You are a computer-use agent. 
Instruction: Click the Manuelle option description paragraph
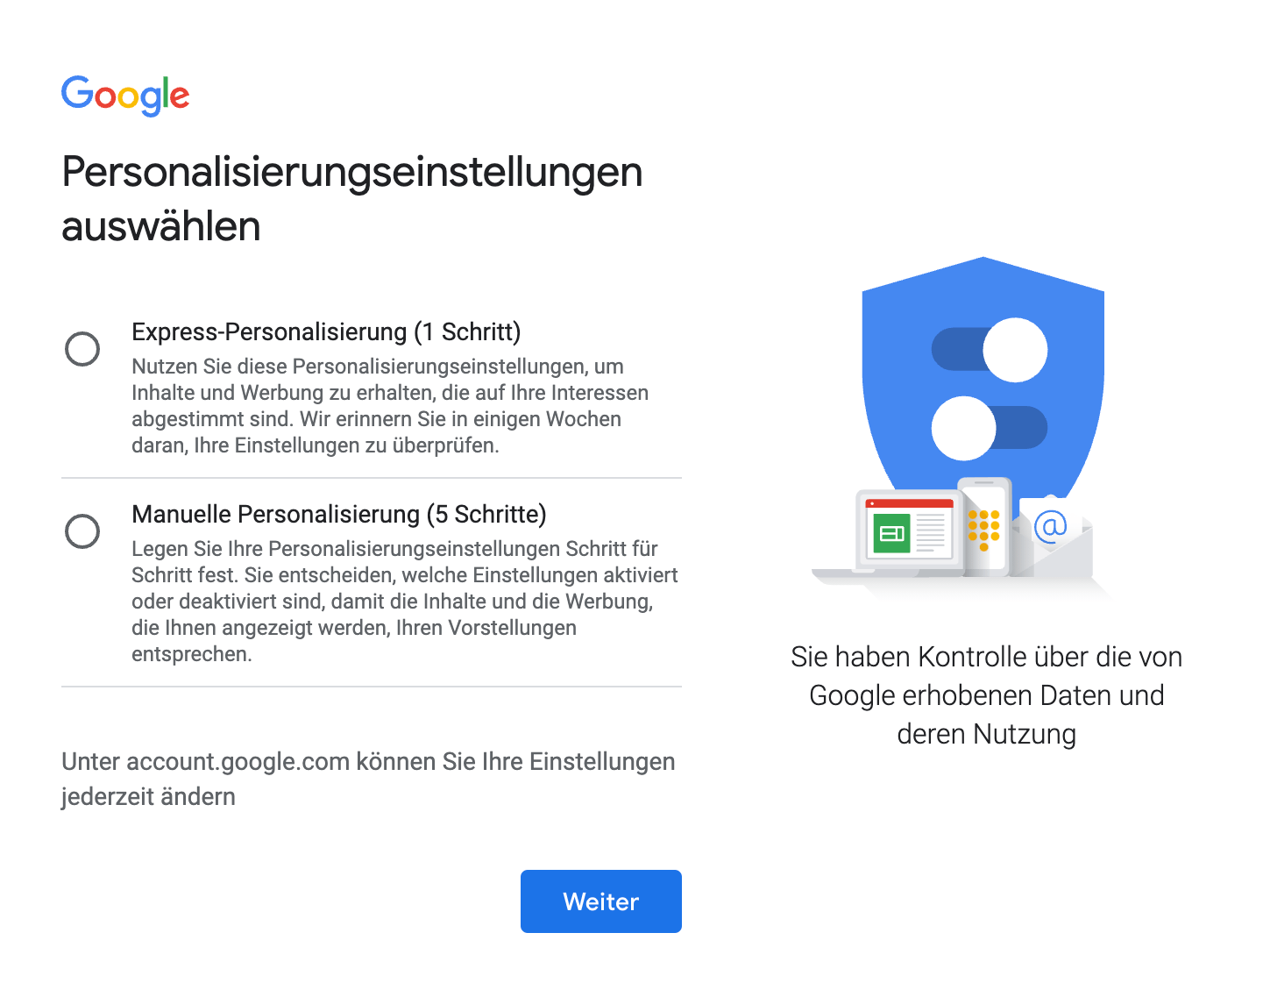(x=403, y=602)
